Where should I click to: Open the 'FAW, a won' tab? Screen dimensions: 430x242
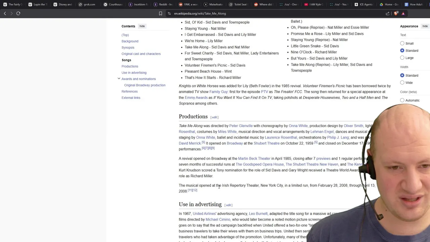click(188, 4)
